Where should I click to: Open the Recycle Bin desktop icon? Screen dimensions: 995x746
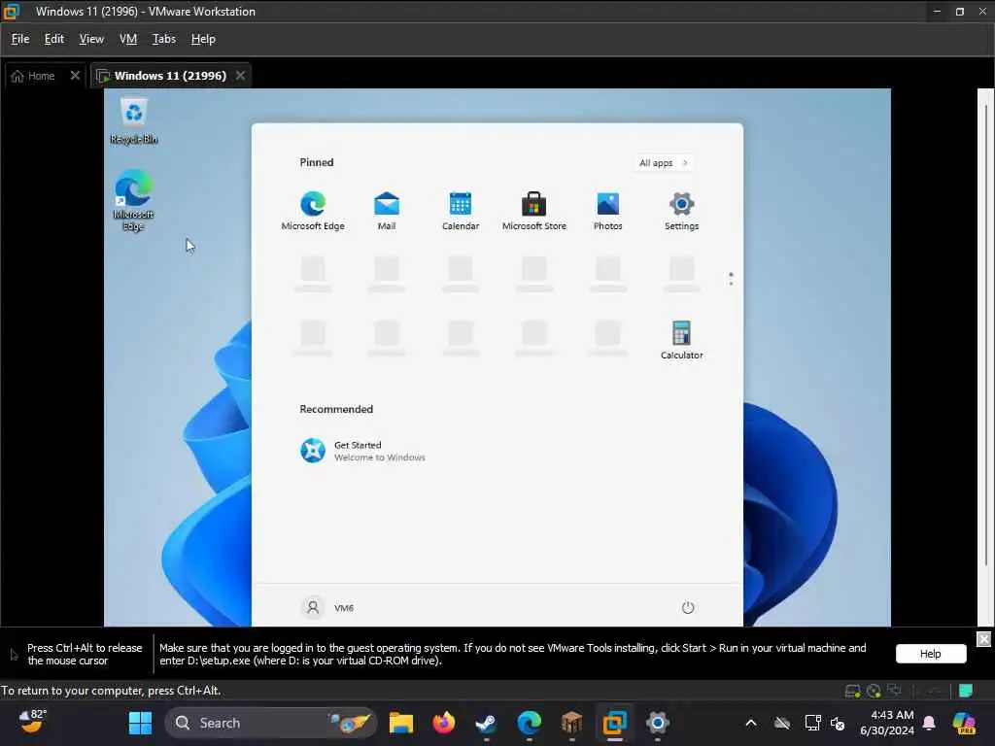coord(133,121)
